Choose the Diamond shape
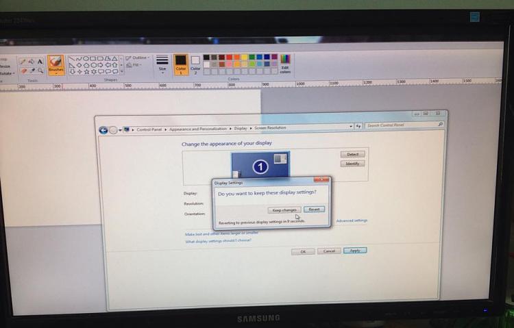This screenshot has height=328, width=514. pos(79,65)
